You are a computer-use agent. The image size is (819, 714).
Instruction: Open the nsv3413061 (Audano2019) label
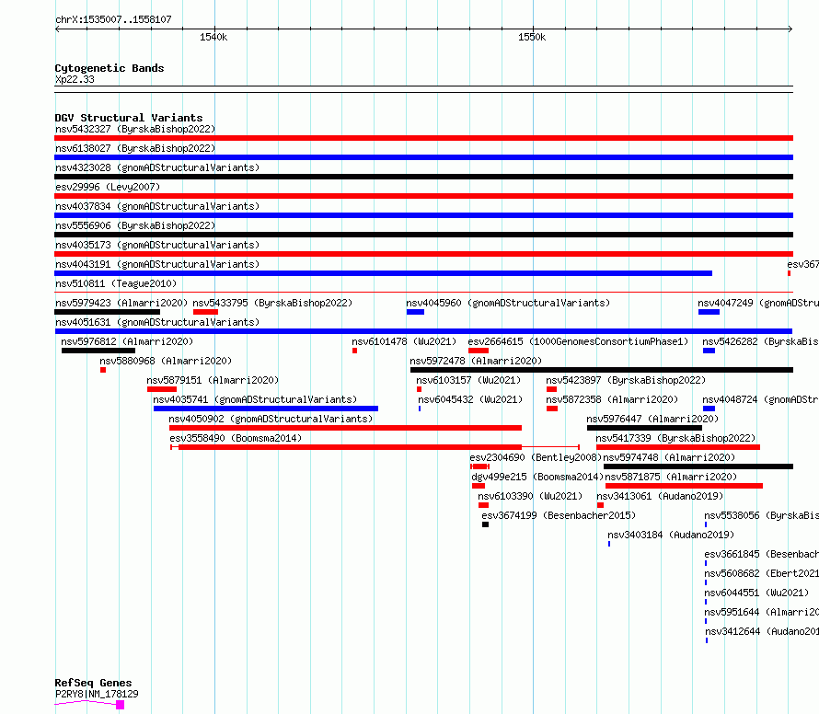click(x=660, y=496)
